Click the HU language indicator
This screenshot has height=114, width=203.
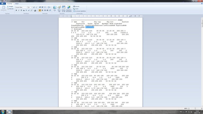181,112
